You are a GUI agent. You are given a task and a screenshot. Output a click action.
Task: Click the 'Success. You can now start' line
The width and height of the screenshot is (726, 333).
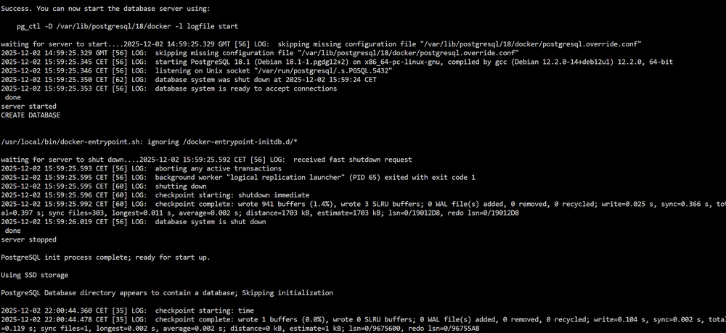[105, 9]
